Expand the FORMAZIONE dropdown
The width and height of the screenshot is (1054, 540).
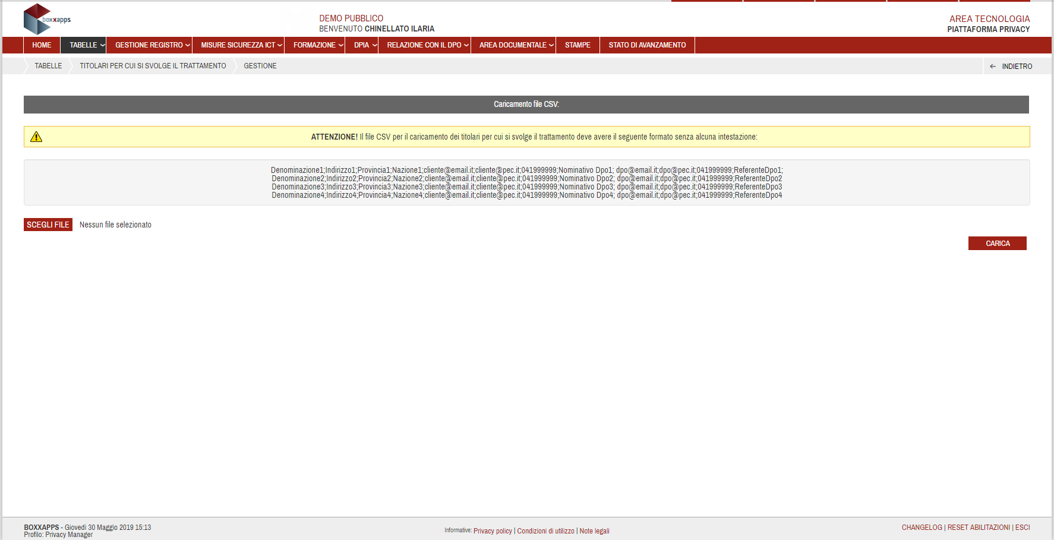315,45
